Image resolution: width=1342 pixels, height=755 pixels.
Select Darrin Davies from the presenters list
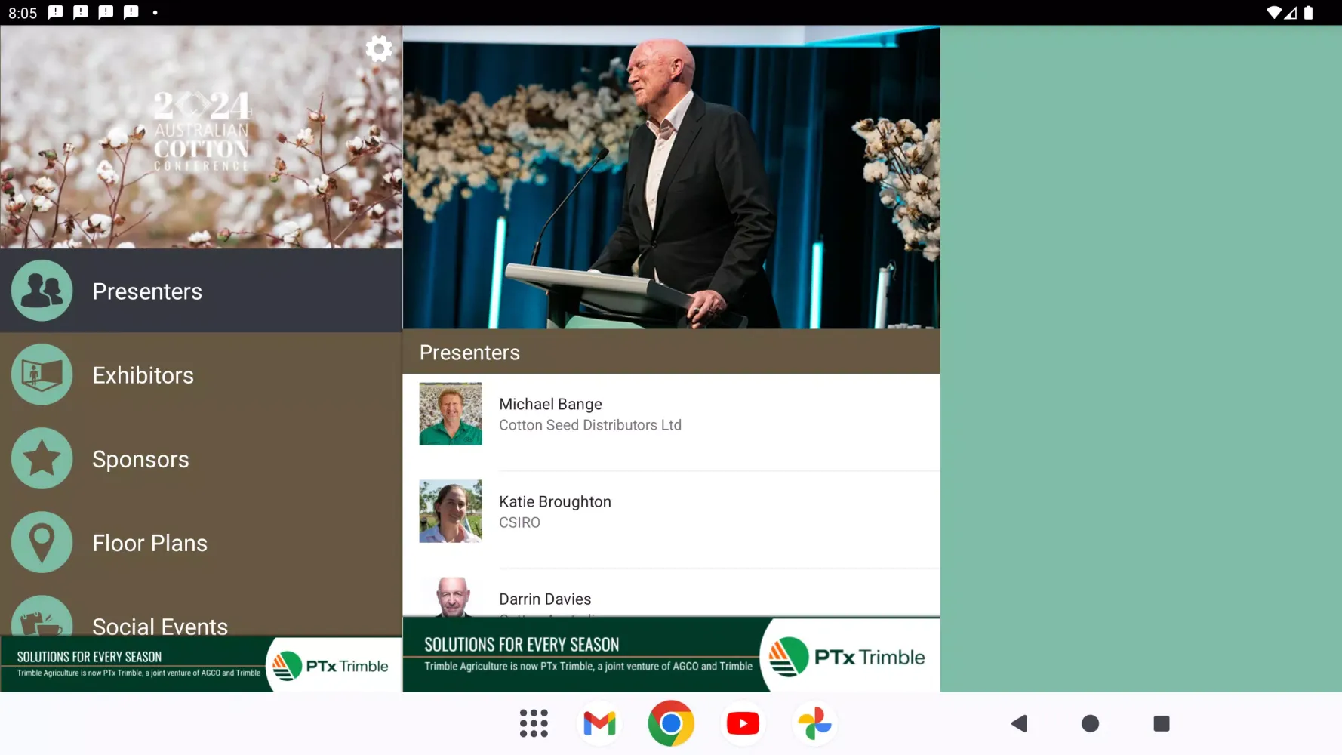click(672, 599)
